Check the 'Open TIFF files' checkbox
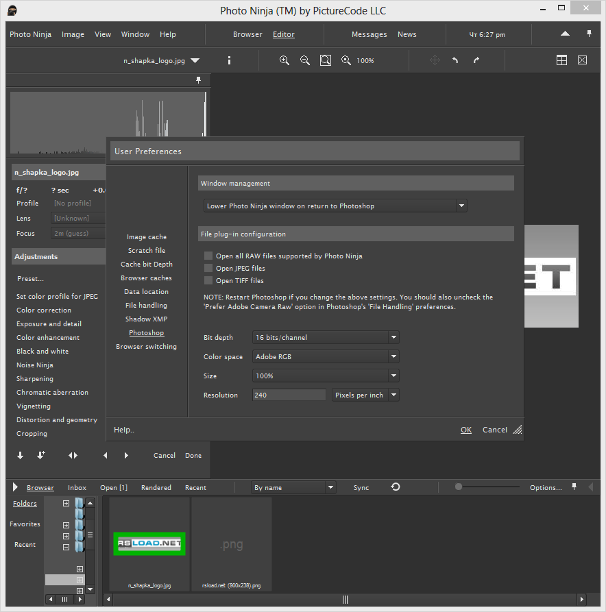 [208, 280]
